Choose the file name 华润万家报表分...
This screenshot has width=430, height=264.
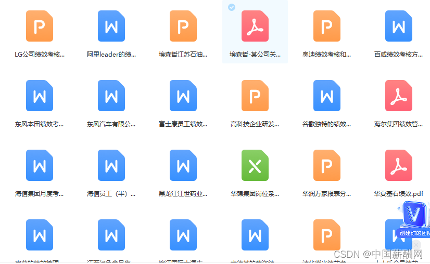point(327,194)
